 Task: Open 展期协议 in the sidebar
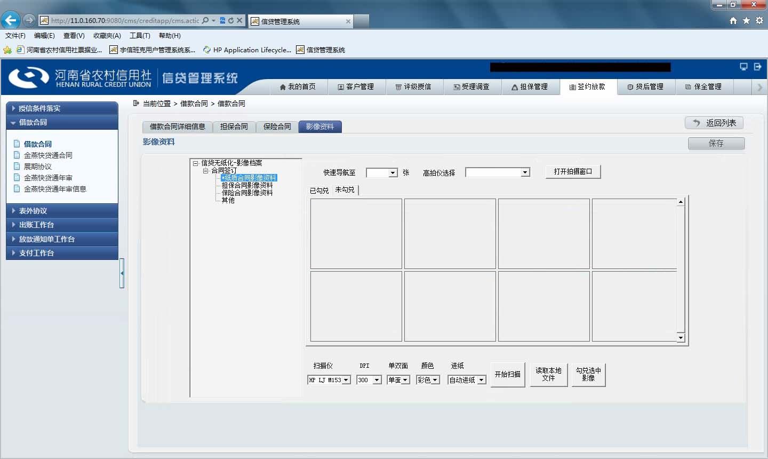click(x=38, y=167)
